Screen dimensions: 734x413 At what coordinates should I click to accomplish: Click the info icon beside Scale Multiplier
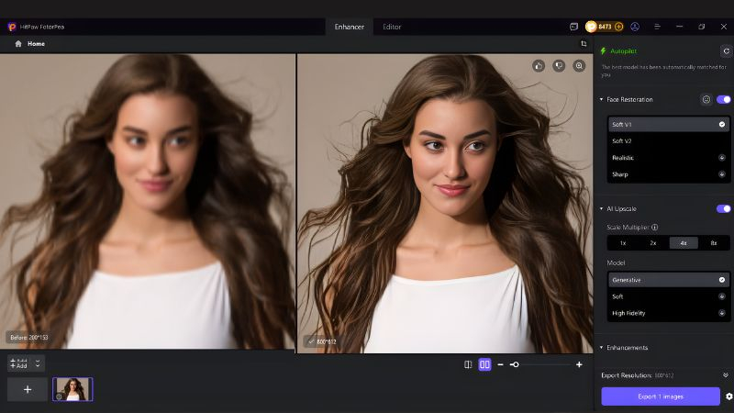655,227
